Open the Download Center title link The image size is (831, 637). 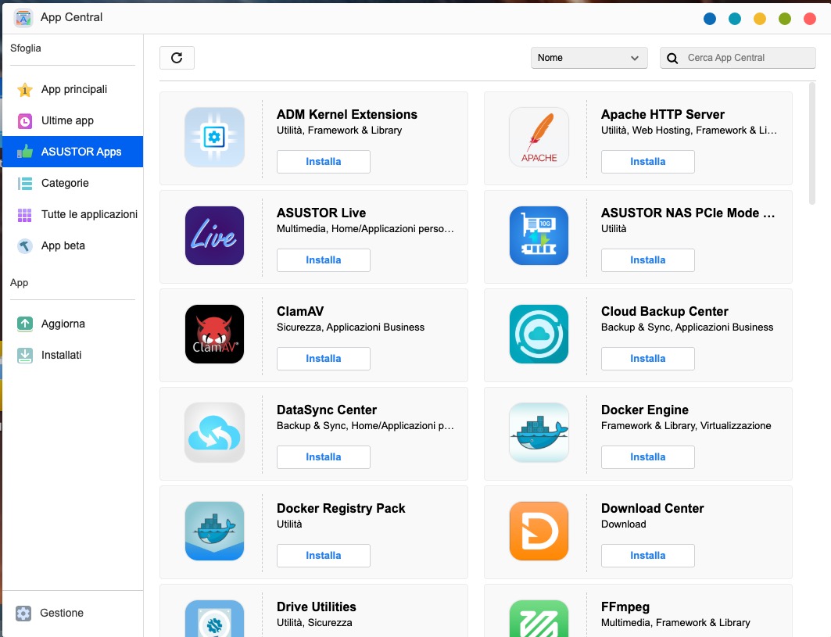coord(653,509)
